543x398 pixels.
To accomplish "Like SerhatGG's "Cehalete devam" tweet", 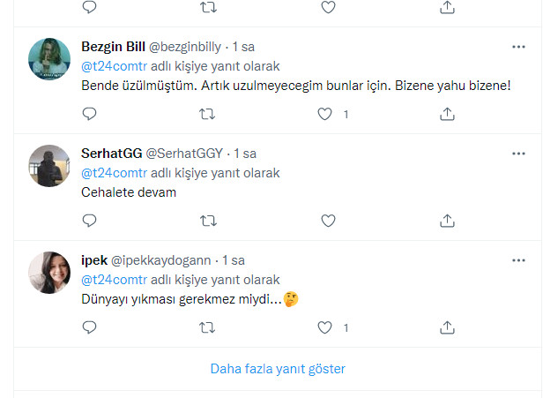I will point(328,220).
